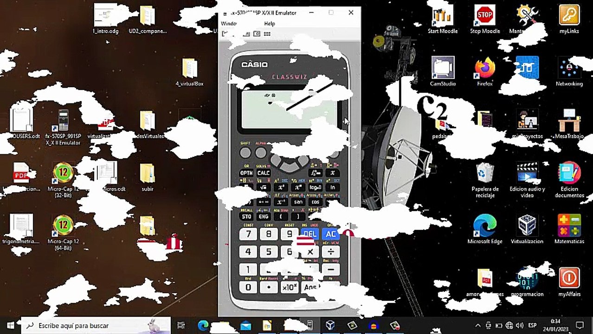Tap digit 5 on the calculator
Screen dimensions: 593x334
coord(269,252)
